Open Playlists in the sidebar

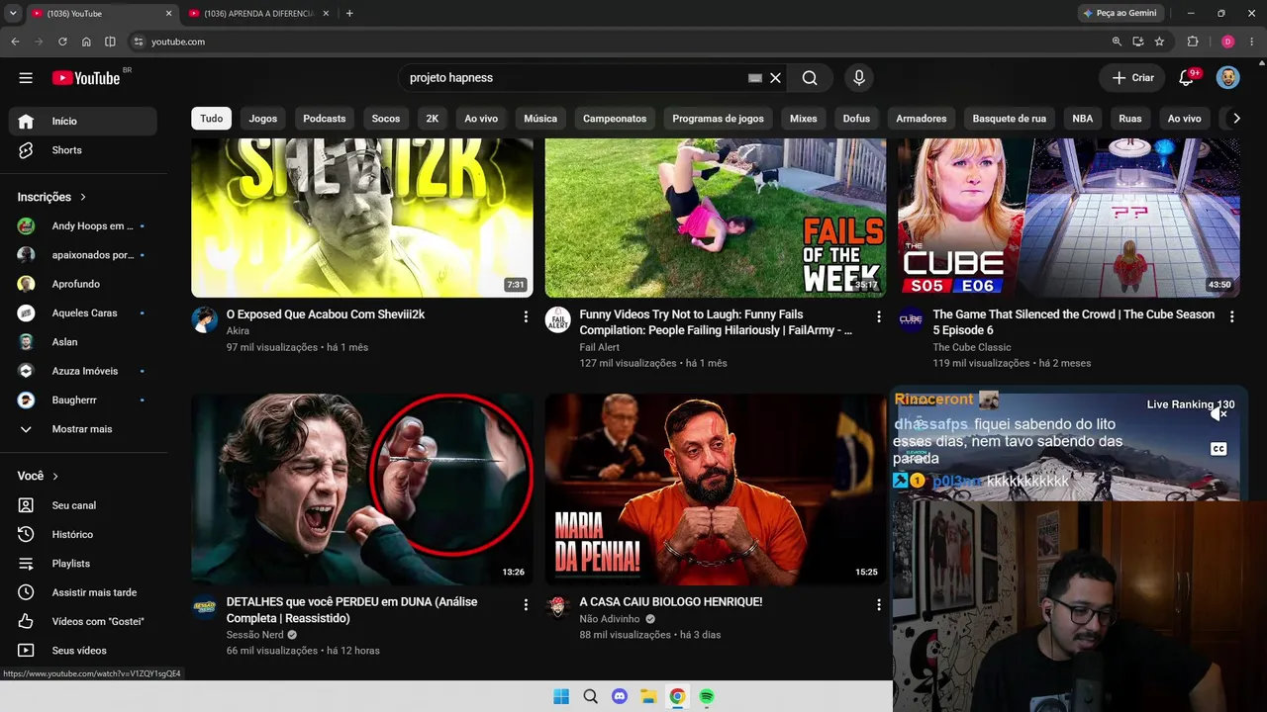(x=82, y=564)
